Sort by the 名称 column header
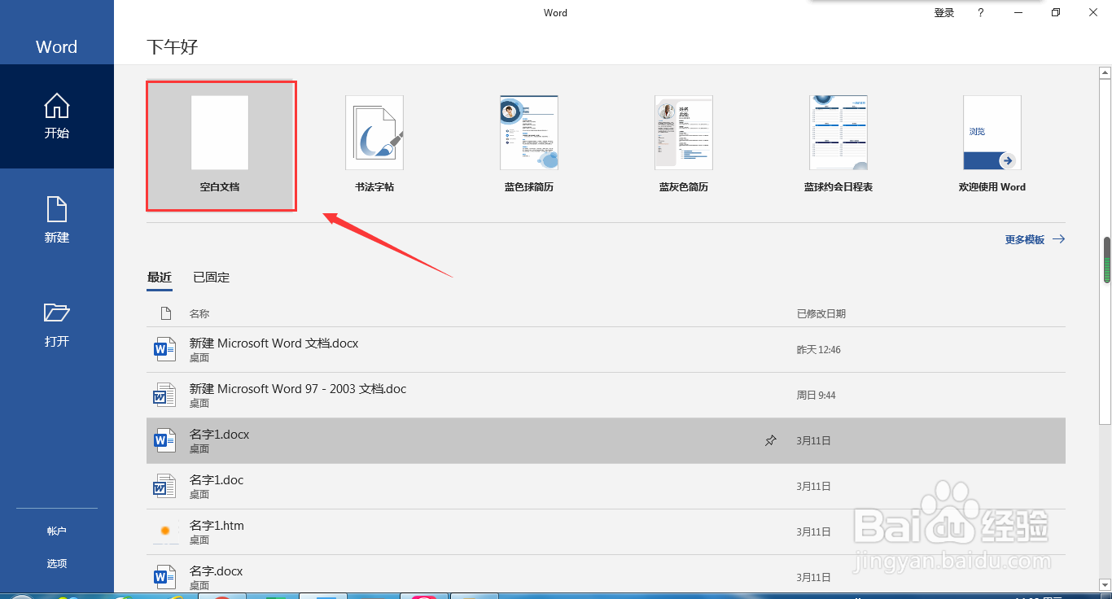The image size is (1112, 599). 199,313
